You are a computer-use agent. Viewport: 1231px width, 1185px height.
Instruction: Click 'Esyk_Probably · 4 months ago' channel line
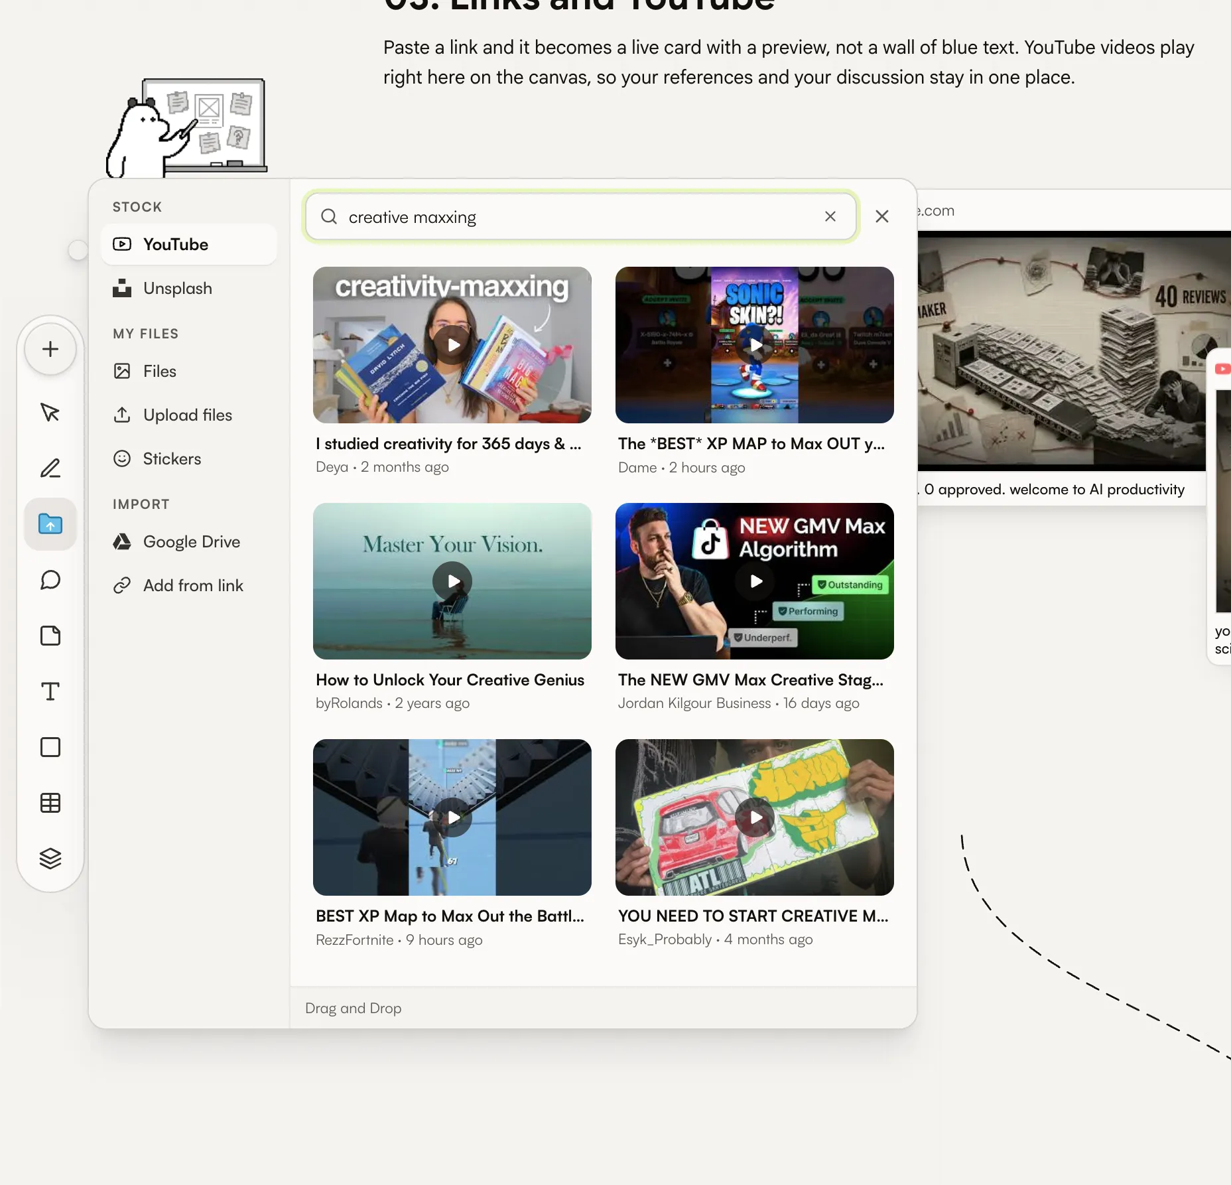point(715,940)
